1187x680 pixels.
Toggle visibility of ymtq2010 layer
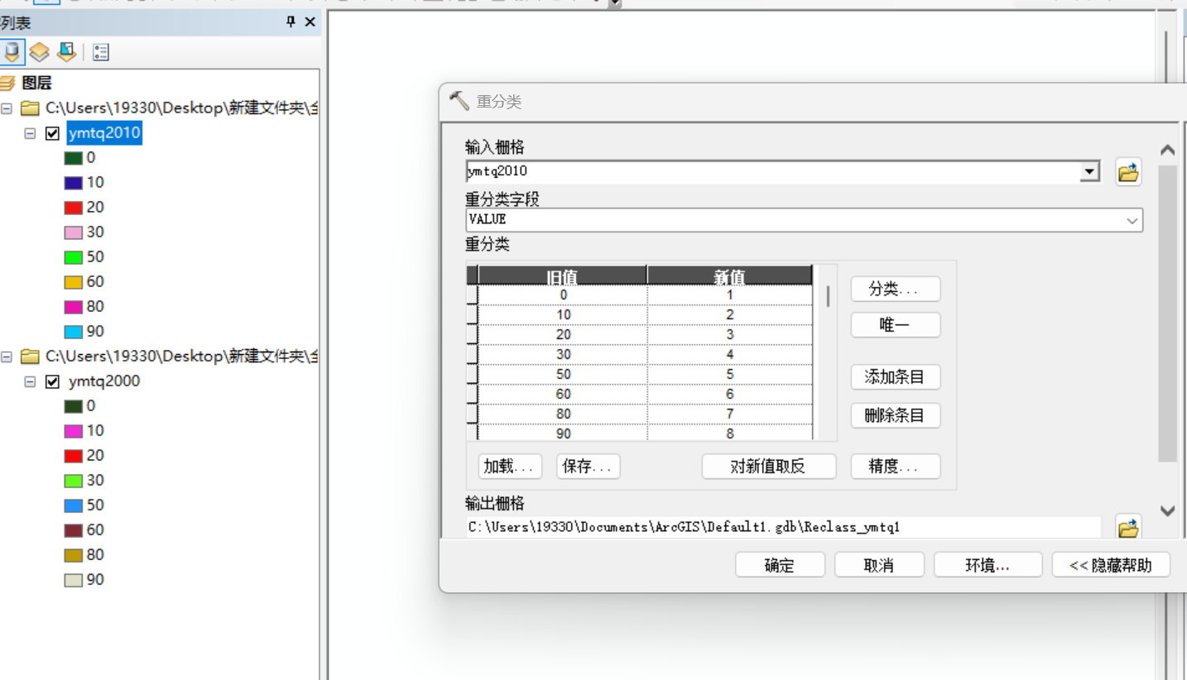(53, 133)
